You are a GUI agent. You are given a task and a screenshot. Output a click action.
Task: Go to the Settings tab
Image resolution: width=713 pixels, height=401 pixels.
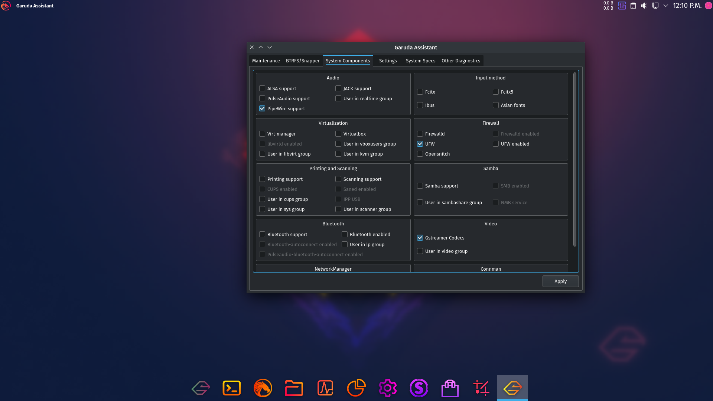coord(388,61)
